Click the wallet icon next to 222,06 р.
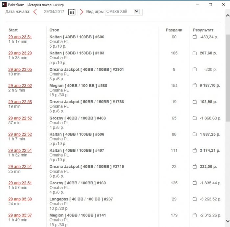The height and width of the screenshot is (227, 230). 195,167
